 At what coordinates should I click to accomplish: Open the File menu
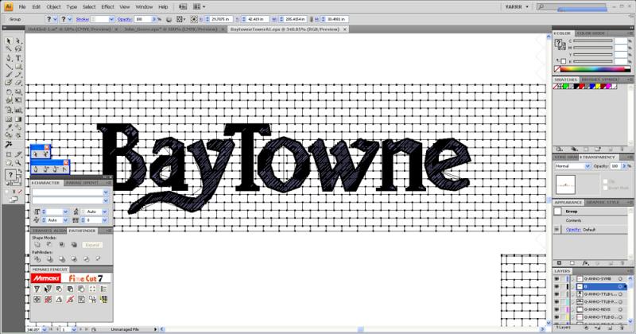coord(22,7)
